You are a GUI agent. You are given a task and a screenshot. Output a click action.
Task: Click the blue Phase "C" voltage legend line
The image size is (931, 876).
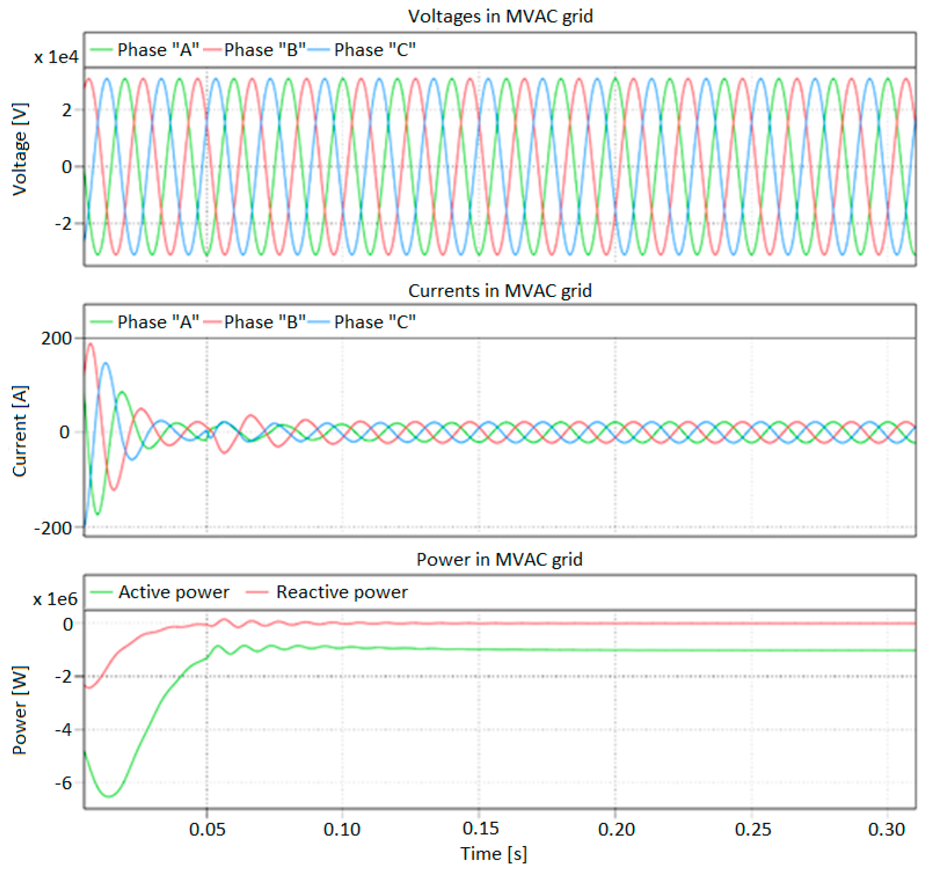pyautogui.click(x=318, y=49)
